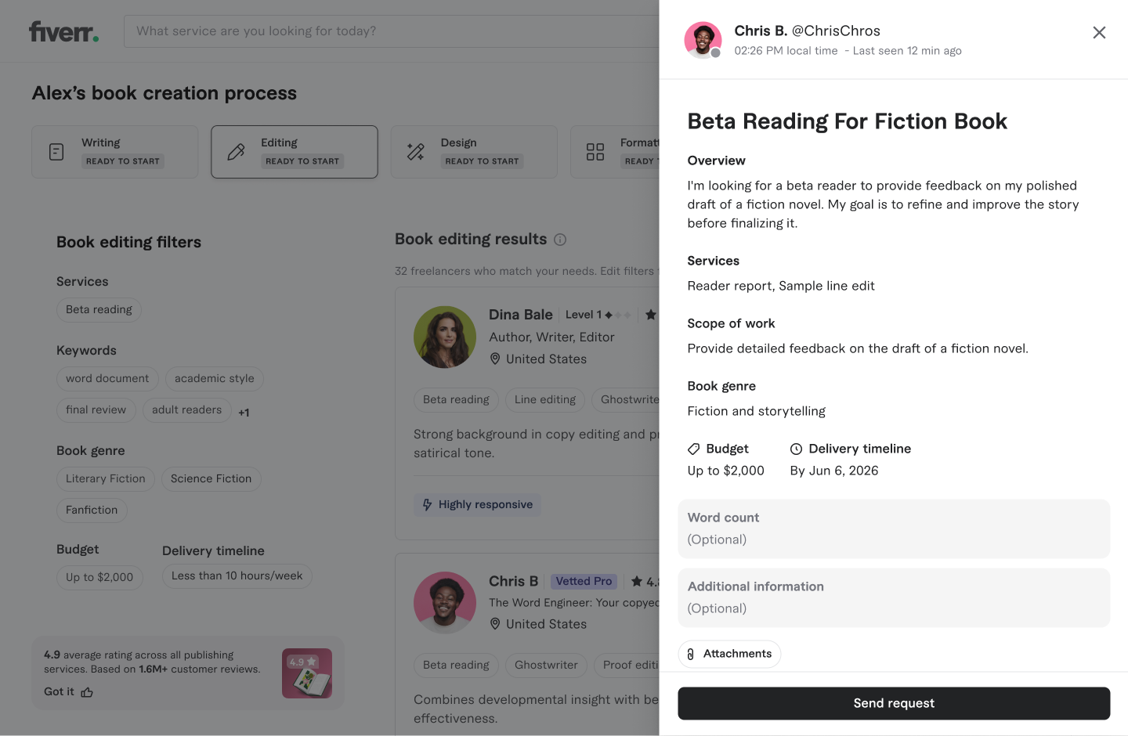Screen dimensions: 1128x736
Task: Click the Word count optional field
Action: (894, 529)
